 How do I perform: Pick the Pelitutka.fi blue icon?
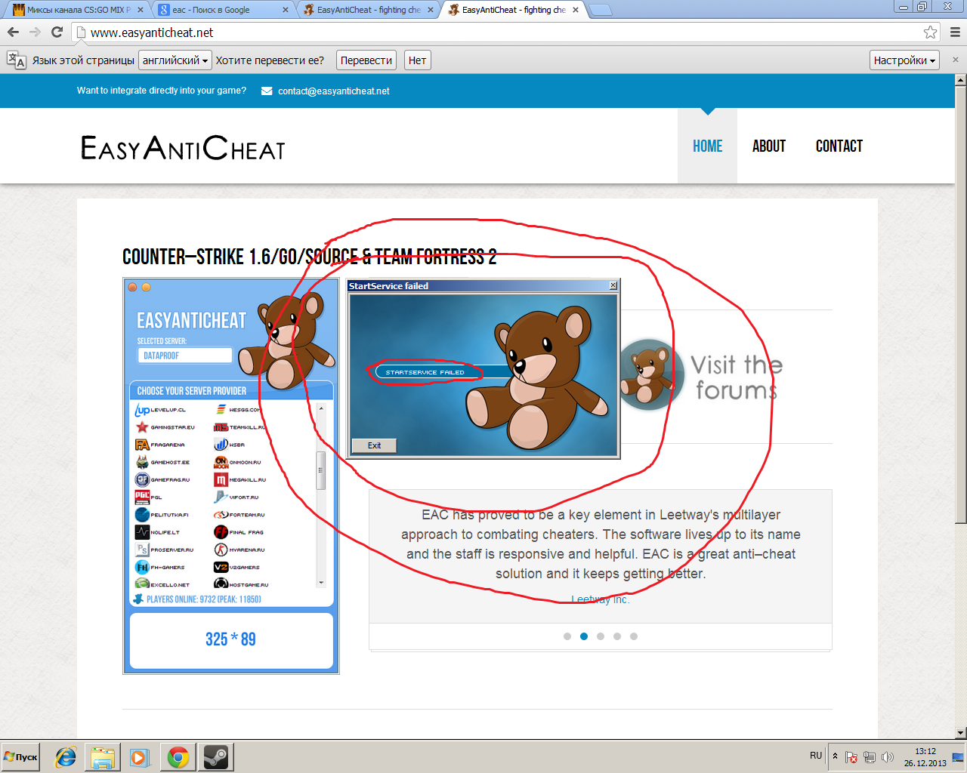(142, 515)
